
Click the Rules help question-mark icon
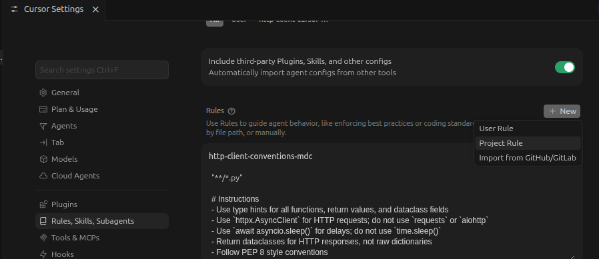tap(231, 111)
